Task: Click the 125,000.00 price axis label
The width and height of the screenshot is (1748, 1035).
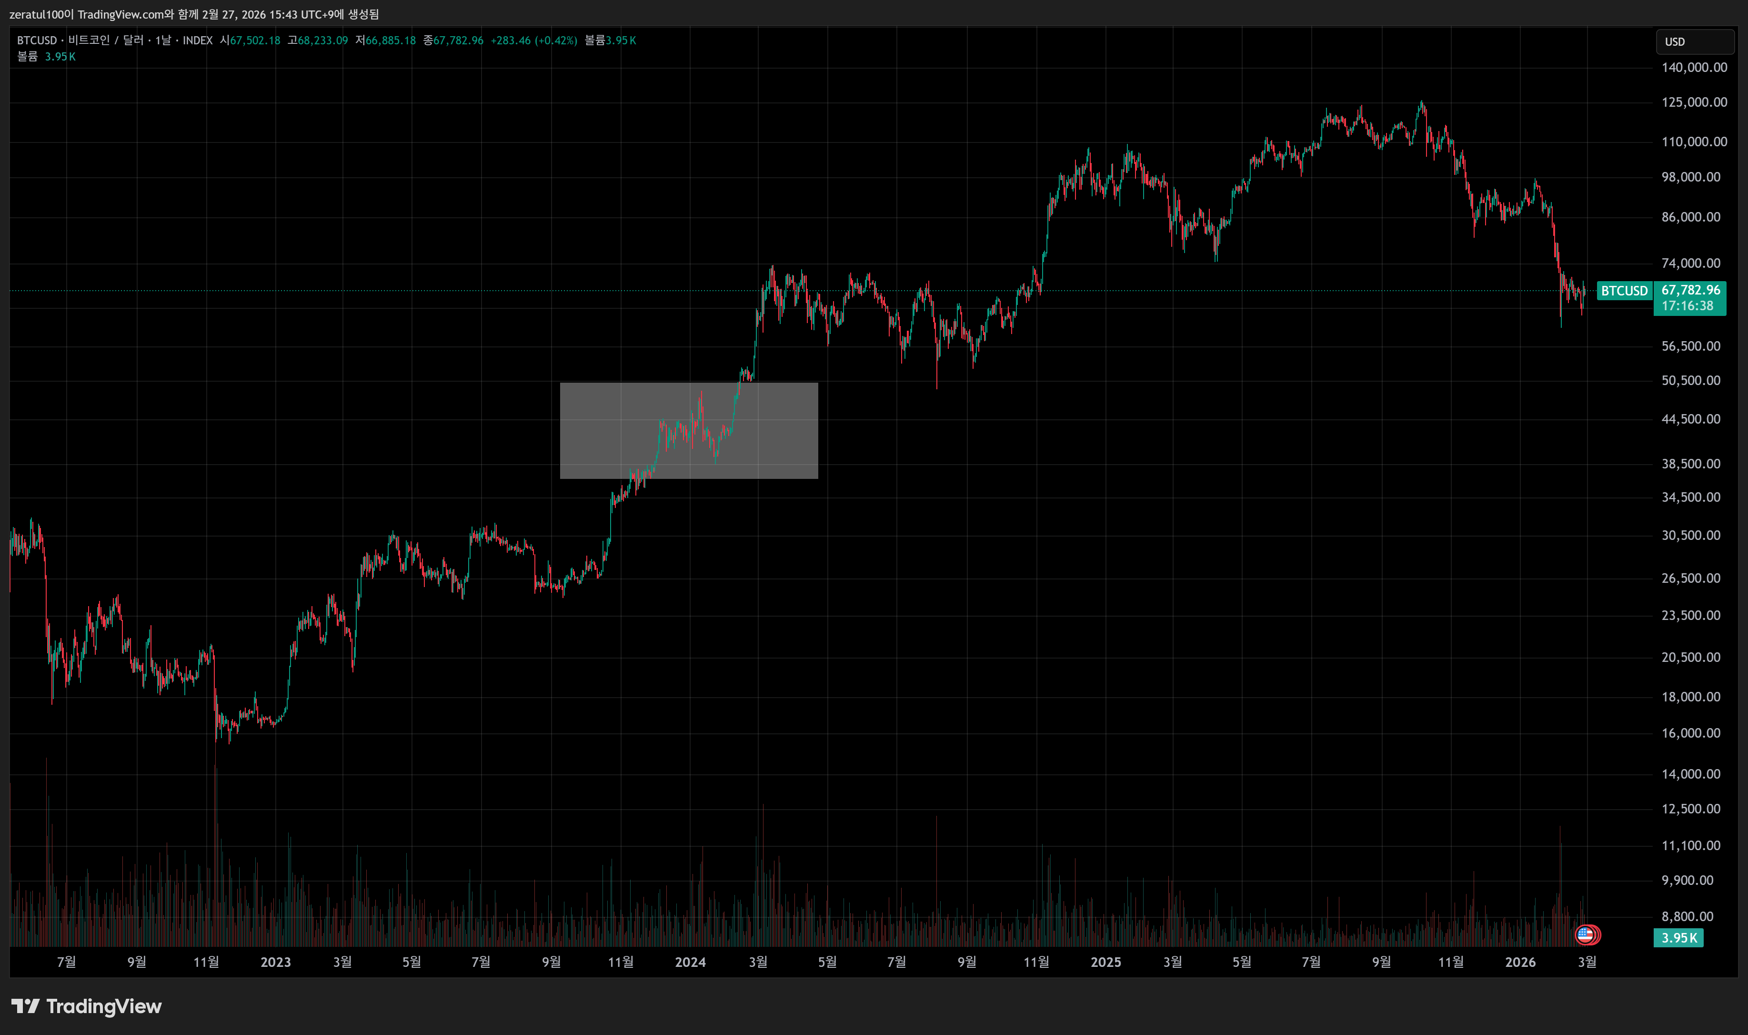Action: coord(1694,102)
